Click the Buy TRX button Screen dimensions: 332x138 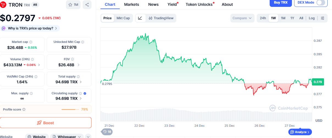point(280,2)
